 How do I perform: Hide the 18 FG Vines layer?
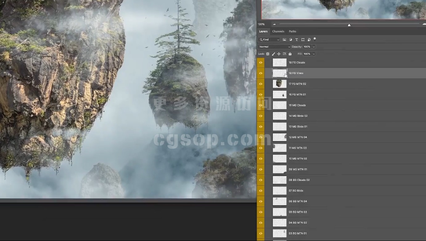tap(261, 73)
